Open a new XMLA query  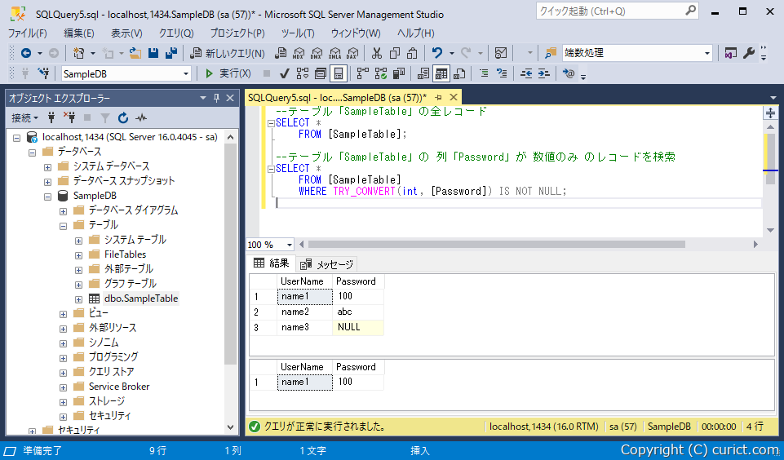pos(334,53)
